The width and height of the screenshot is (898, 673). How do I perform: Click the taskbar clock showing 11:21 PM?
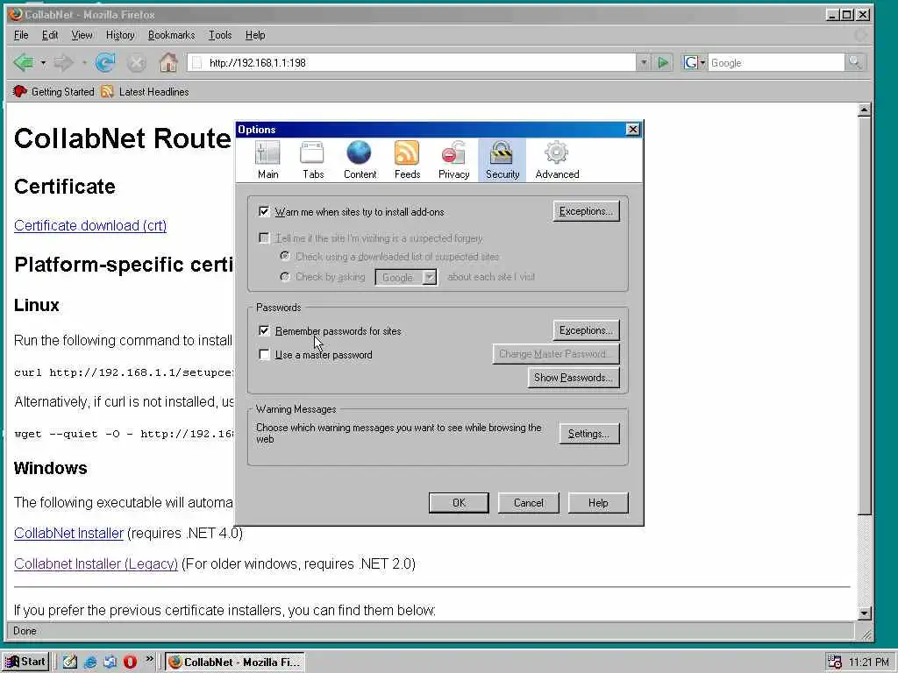[869, 662]
